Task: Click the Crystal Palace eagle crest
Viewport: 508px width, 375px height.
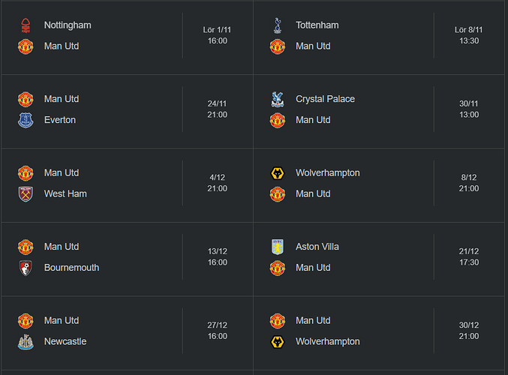Action: [x=278, y=100]
